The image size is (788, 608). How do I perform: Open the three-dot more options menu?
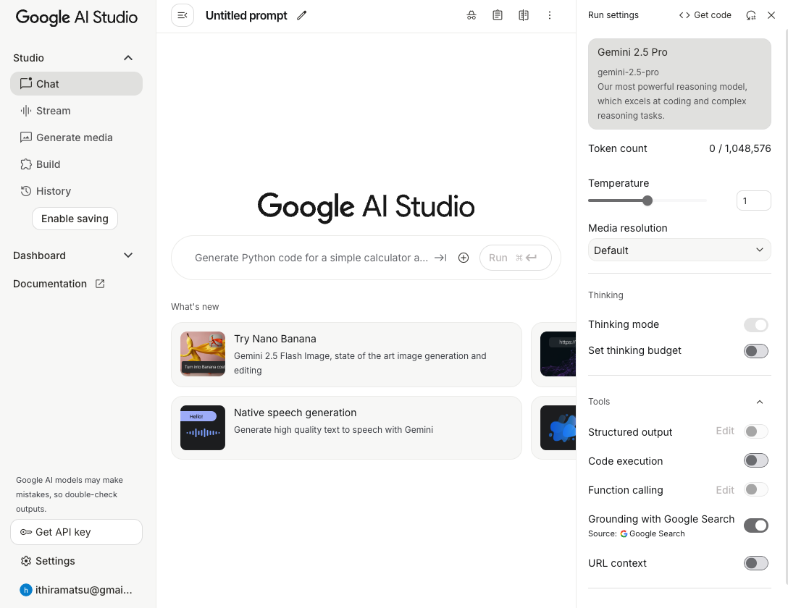[x=550, y=15]
